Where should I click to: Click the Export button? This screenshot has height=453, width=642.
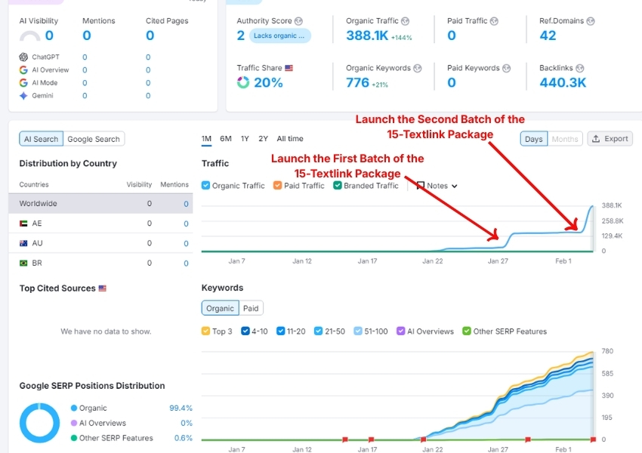pyautogui.click(x=610, y=139)
